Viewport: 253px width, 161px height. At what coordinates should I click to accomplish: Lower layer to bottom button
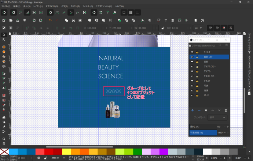[226, 110]
